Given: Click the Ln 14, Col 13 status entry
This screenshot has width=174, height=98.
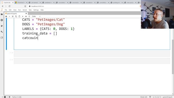Looking at the screenshot, I should point(157,97).
